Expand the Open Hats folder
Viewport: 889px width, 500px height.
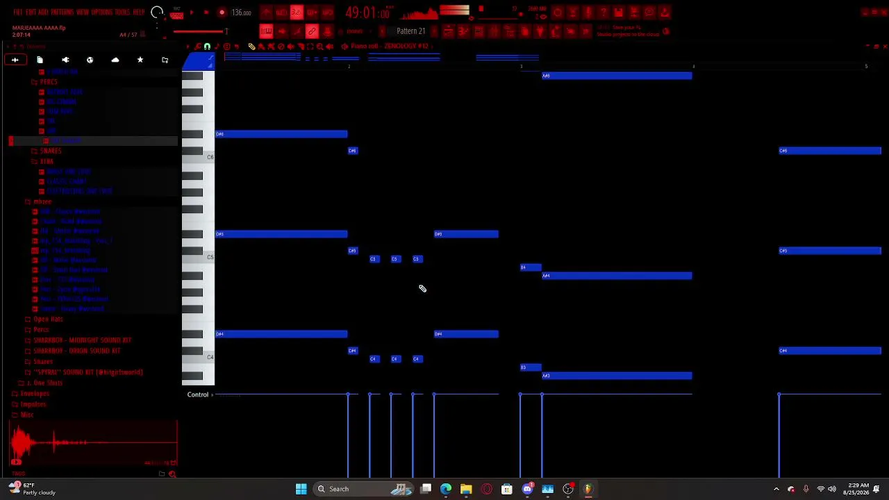coord(48,319)
